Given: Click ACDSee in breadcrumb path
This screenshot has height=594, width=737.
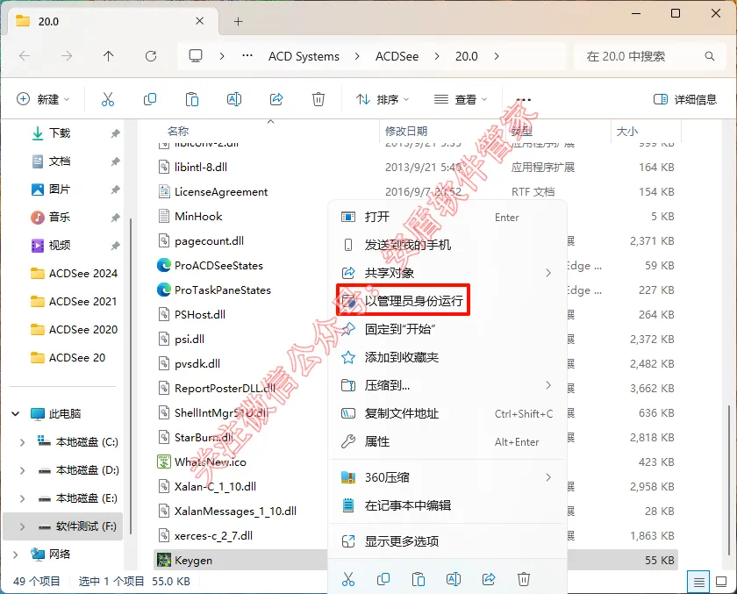Looking at the screenshot, I should pos(397,56).
